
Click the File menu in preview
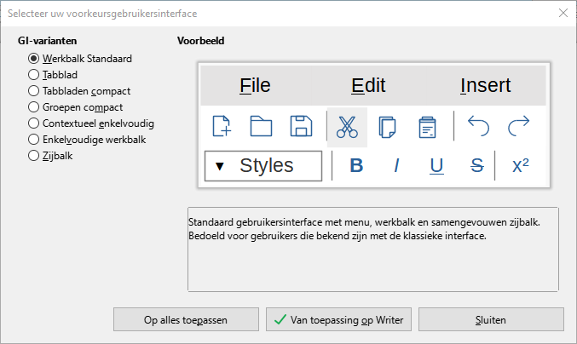tap(255, 85)
